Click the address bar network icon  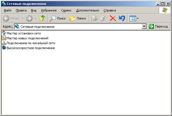[x=17, y=26]
